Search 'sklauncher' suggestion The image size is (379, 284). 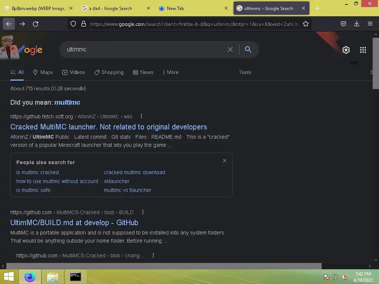tap(117, 181)
